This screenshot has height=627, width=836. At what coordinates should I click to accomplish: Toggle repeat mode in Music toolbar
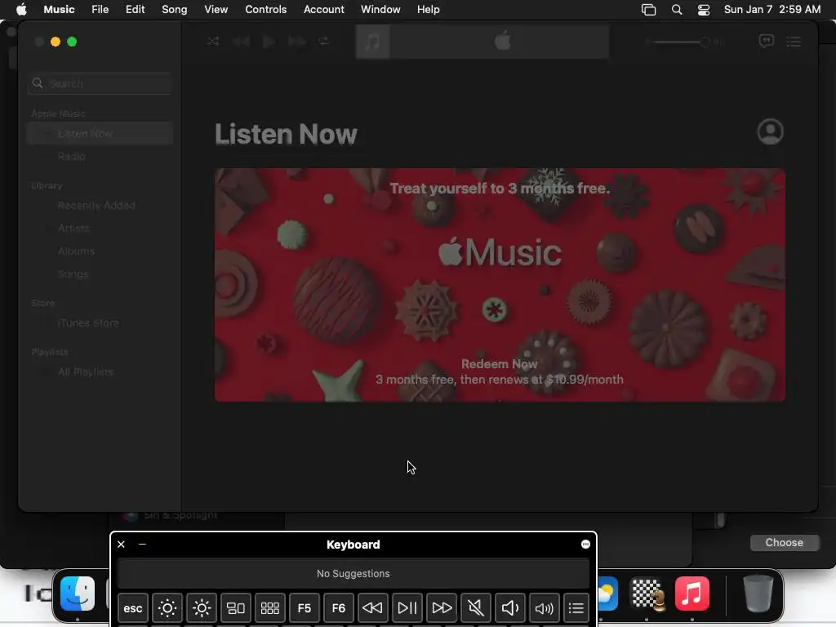click(323, 41)
